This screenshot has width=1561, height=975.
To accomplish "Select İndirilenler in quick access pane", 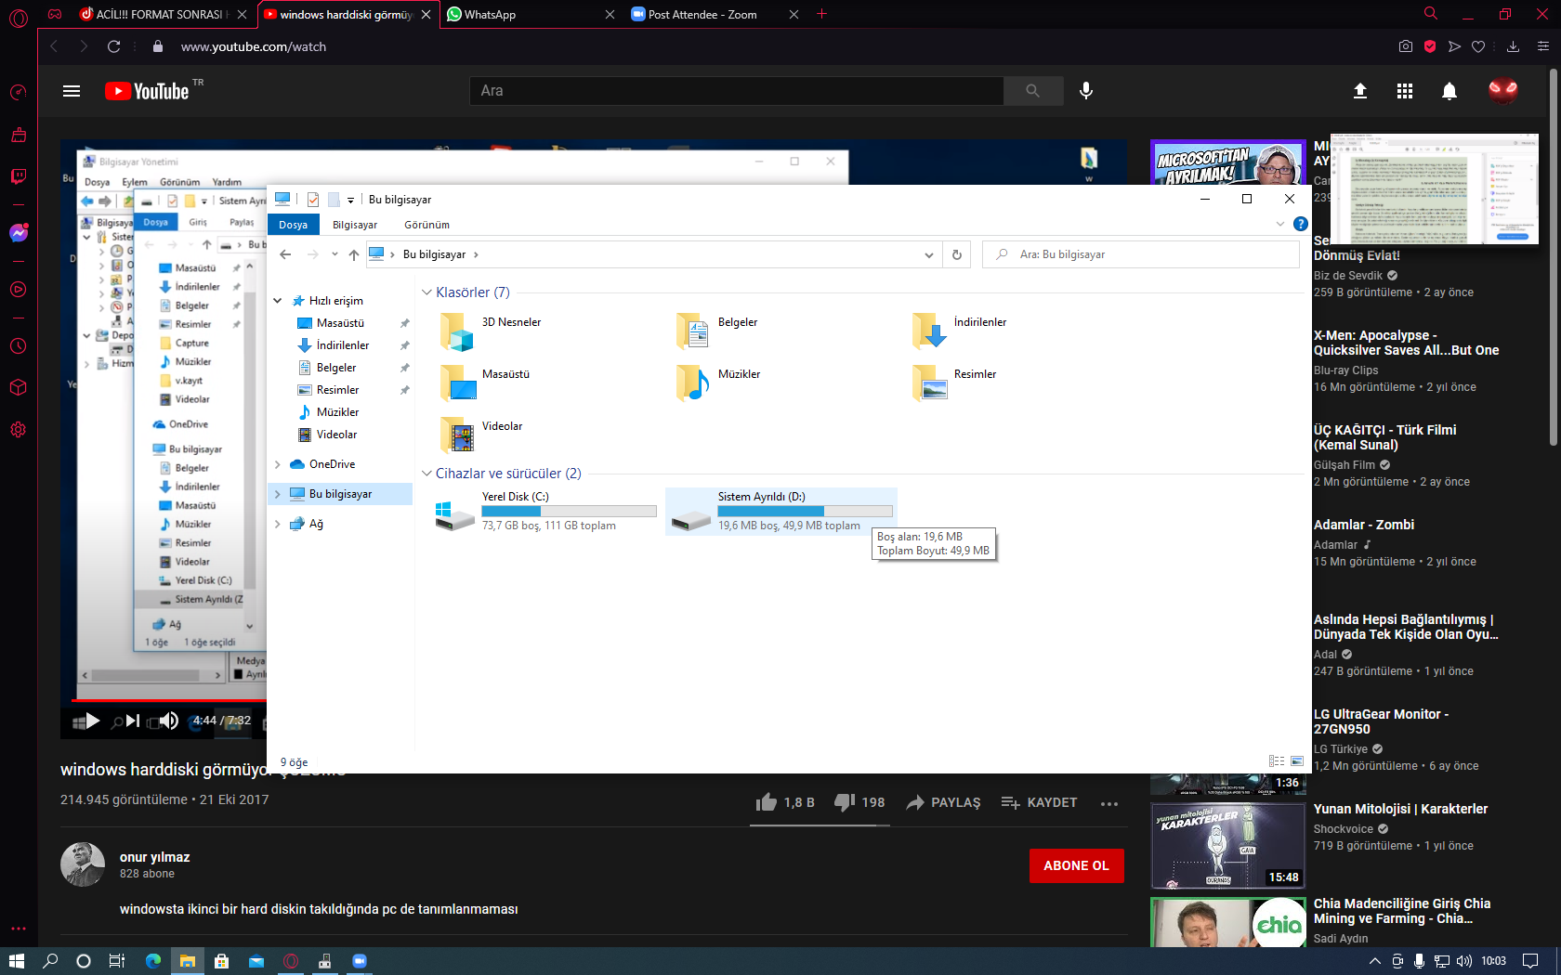I will tap(342, 345).
